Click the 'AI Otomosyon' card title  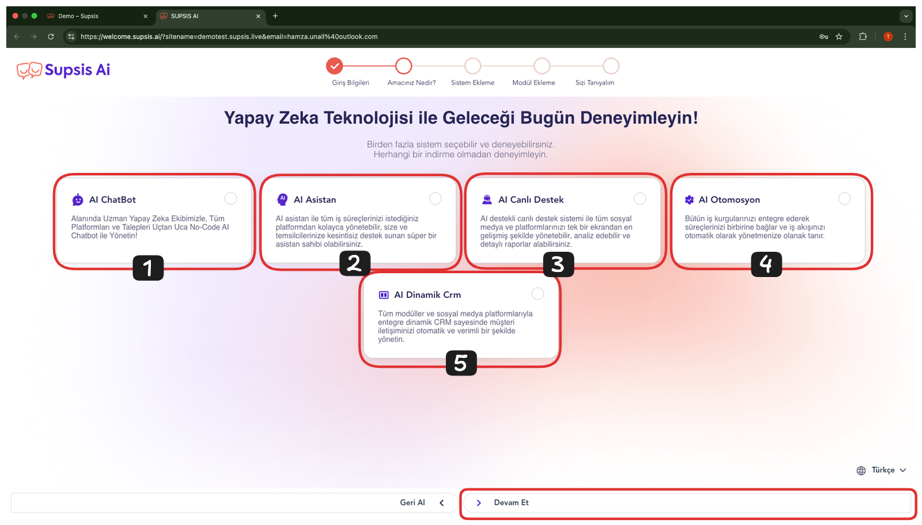[729, 200]
